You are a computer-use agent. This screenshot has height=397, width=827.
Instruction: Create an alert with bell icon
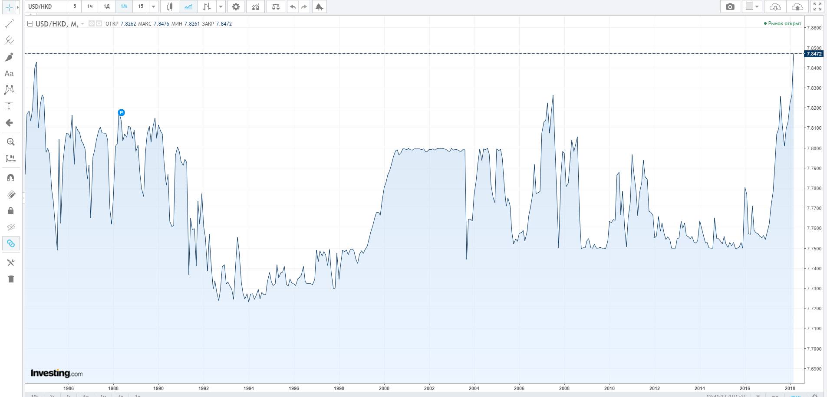[319, 7]
